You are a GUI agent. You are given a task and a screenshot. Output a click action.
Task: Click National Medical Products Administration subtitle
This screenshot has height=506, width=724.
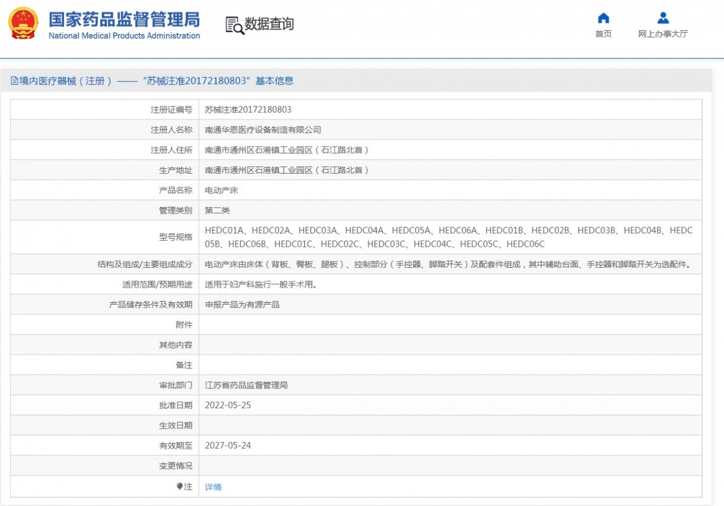(x=124, y=36)
